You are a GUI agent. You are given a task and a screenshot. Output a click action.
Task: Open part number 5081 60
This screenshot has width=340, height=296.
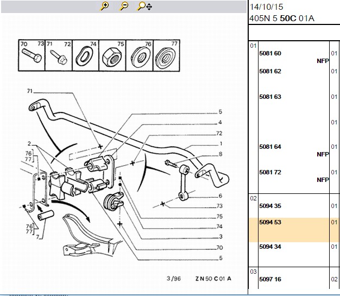270,53
